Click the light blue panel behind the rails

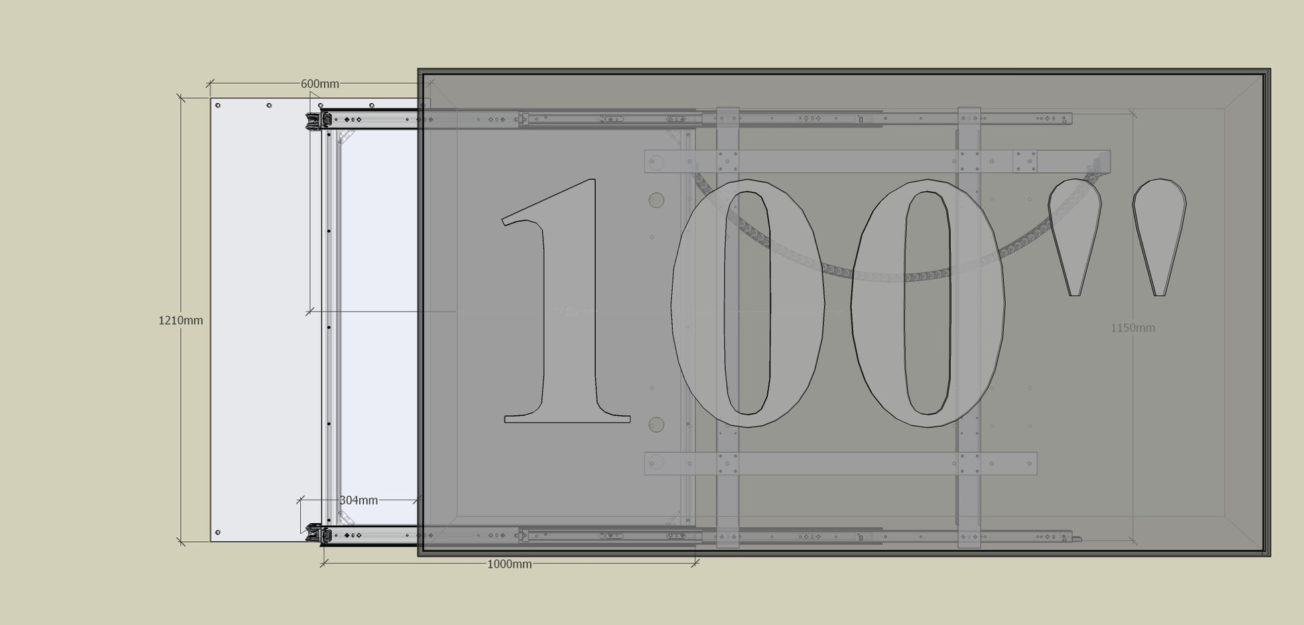pos(379,322)
